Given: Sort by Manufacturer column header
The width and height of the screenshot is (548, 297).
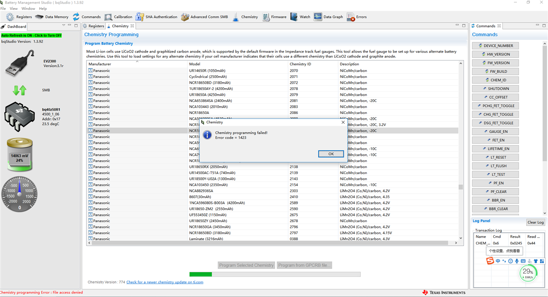Looking at the screenshot, I should (x=137, y=64).
